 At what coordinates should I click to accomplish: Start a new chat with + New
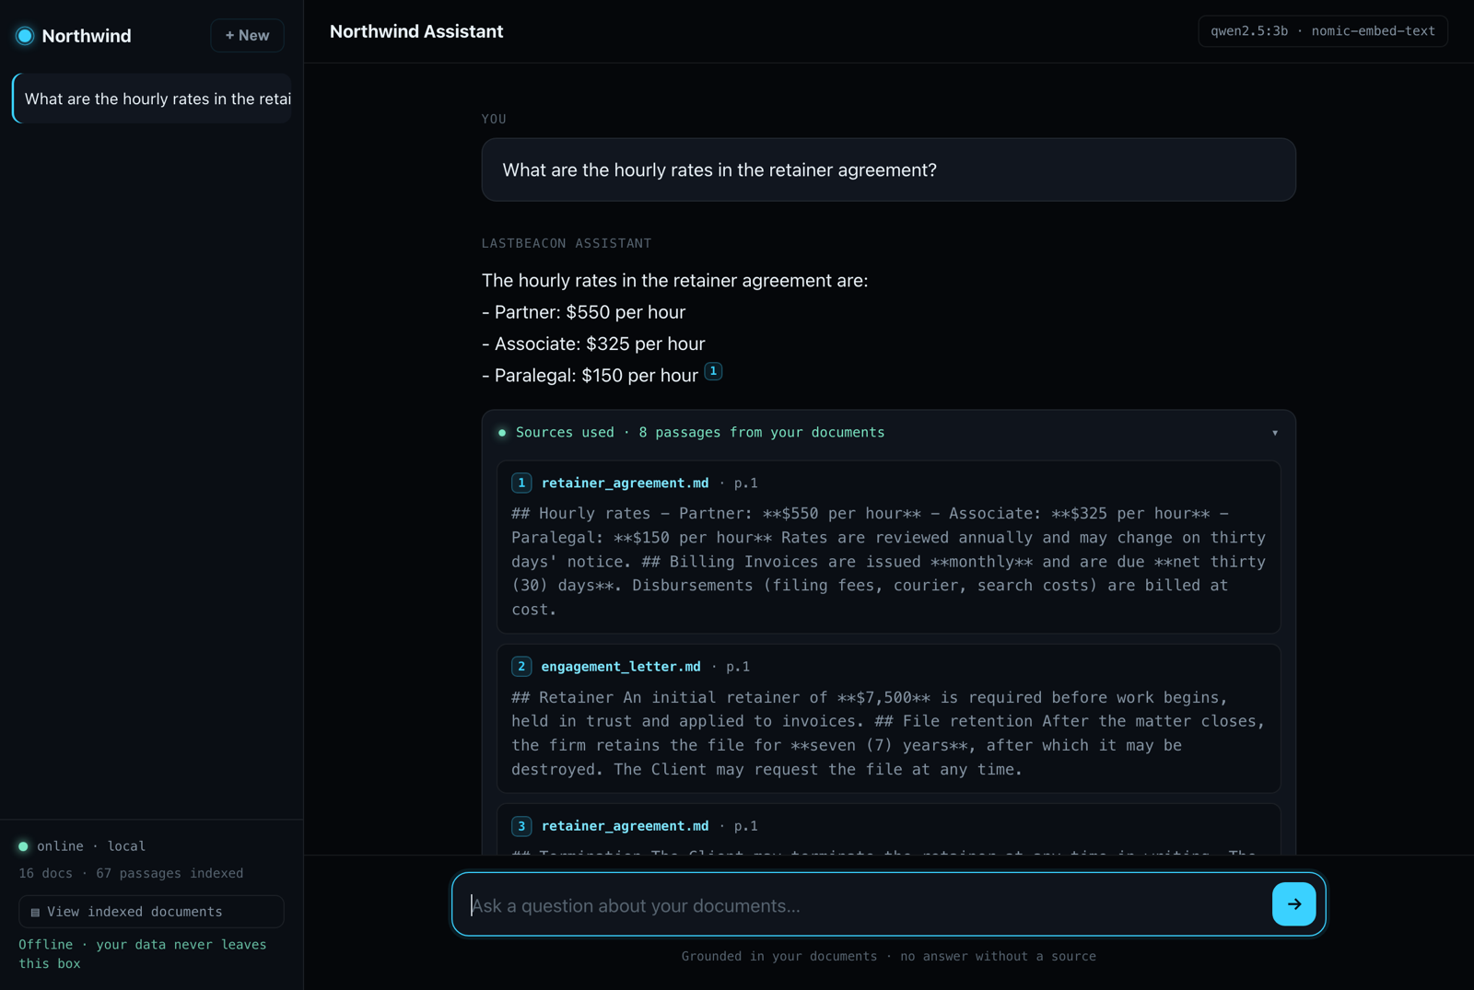pyautogui.click(x=247, y=36)
